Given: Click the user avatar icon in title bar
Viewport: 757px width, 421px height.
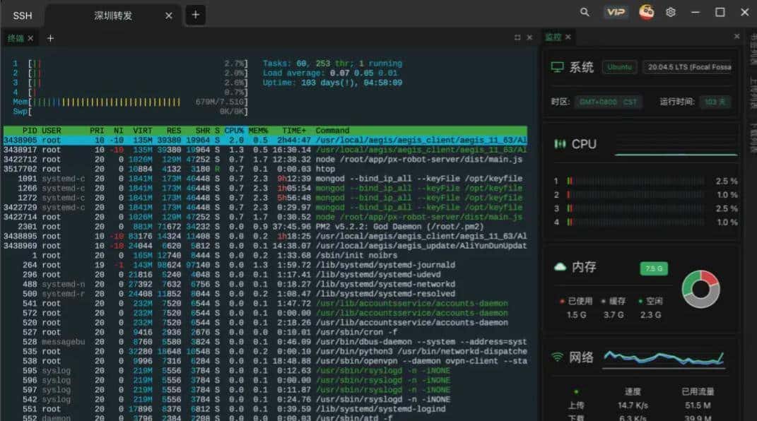Looking at the screenshot, I should click(646, 12).
